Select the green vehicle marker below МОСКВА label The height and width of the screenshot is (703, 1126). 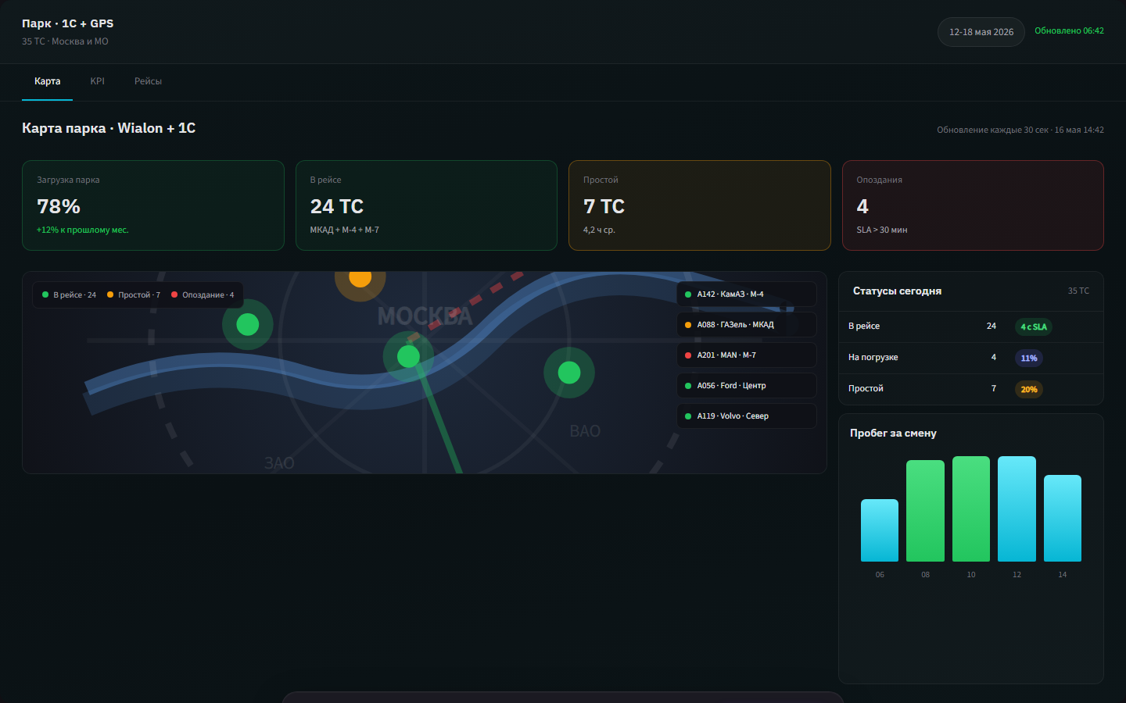[x=408, y=356]
